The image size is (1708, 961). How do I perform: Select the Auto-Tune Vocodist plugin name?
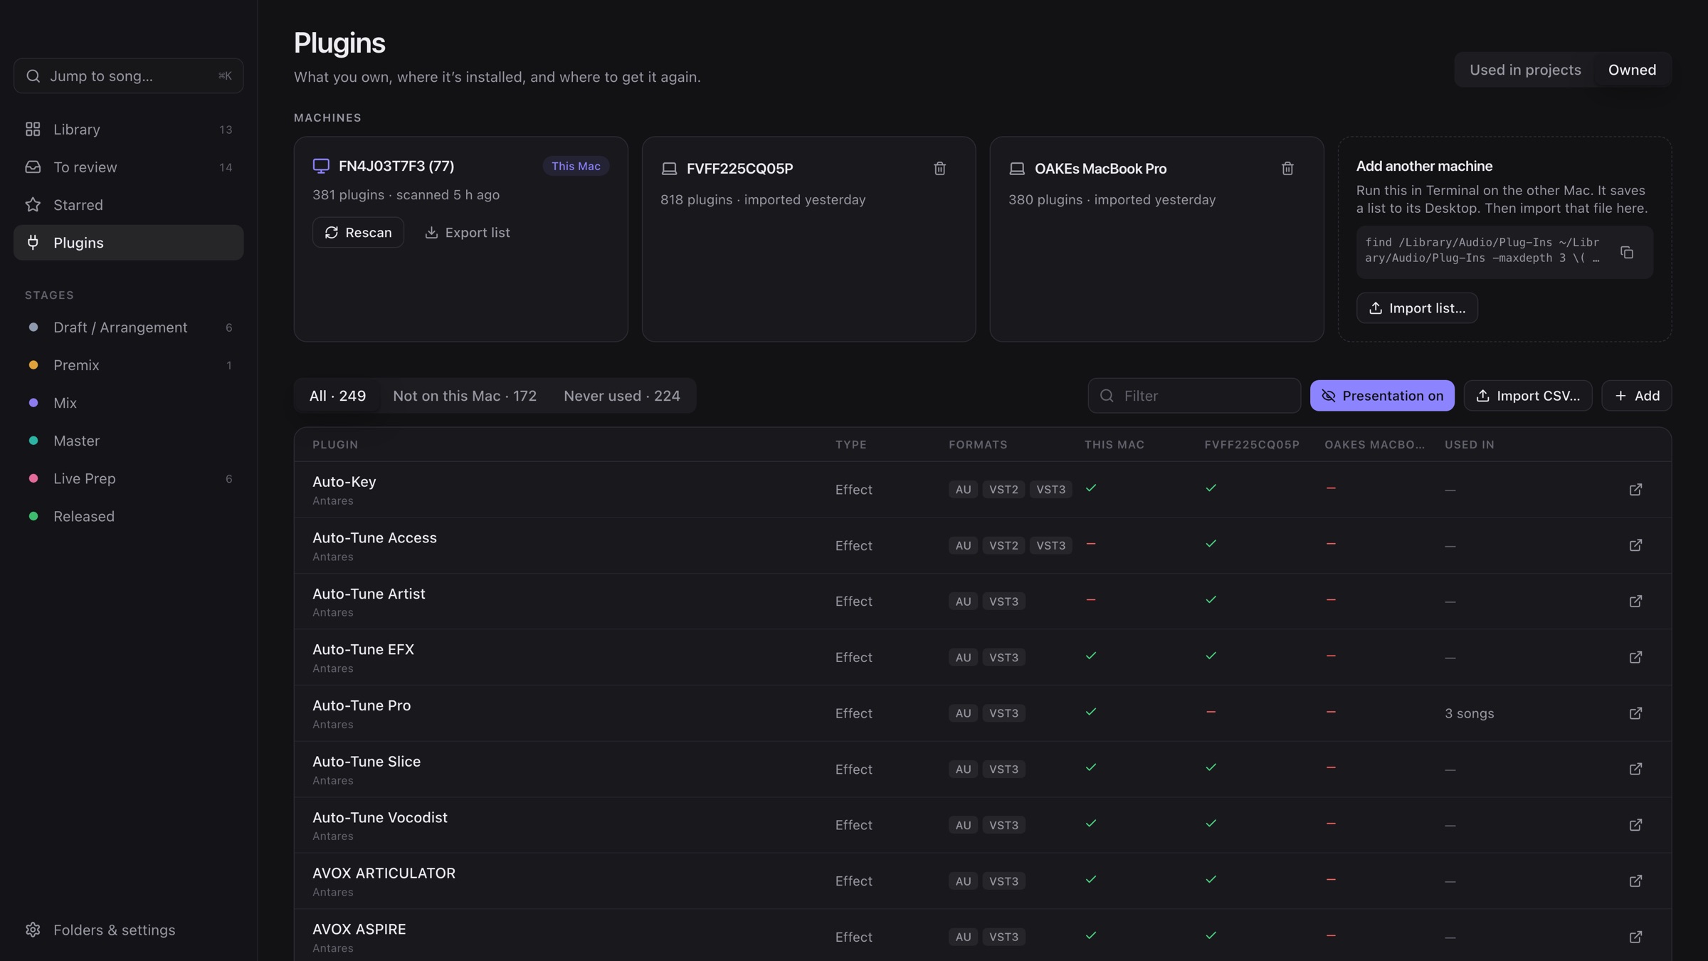380,818
